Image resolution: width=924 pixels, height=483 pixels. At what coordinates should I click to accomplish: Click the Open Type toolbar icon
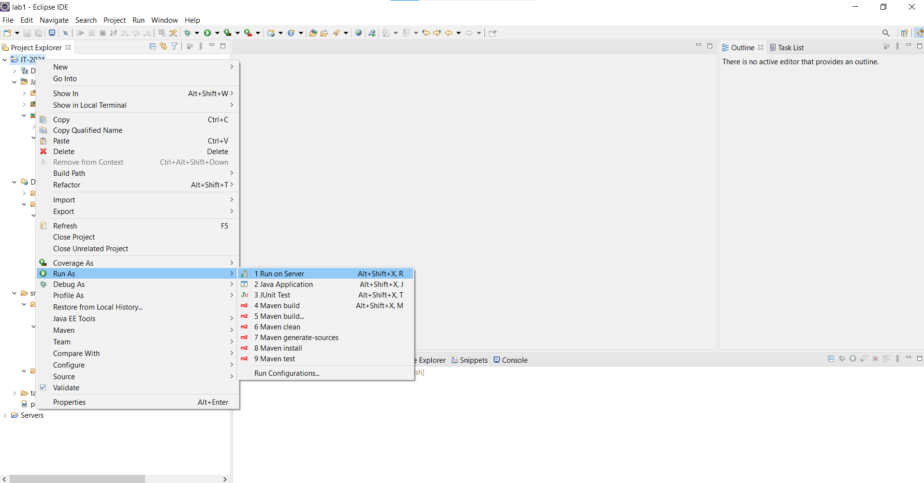point(313,33)
